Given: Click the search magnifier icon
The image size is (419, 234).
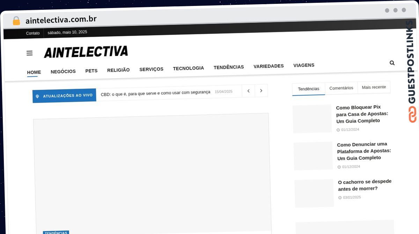Looking at the screenshot, I should pyautogui.click(x=392, y=63).
